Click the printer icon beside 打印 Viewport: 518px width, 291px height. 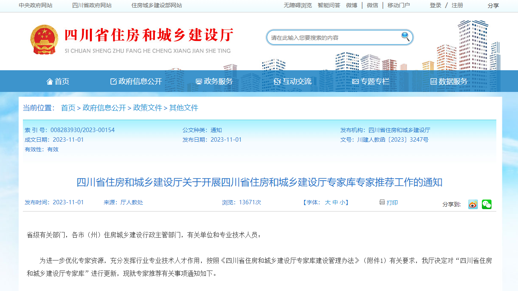(x=381, y=203)
